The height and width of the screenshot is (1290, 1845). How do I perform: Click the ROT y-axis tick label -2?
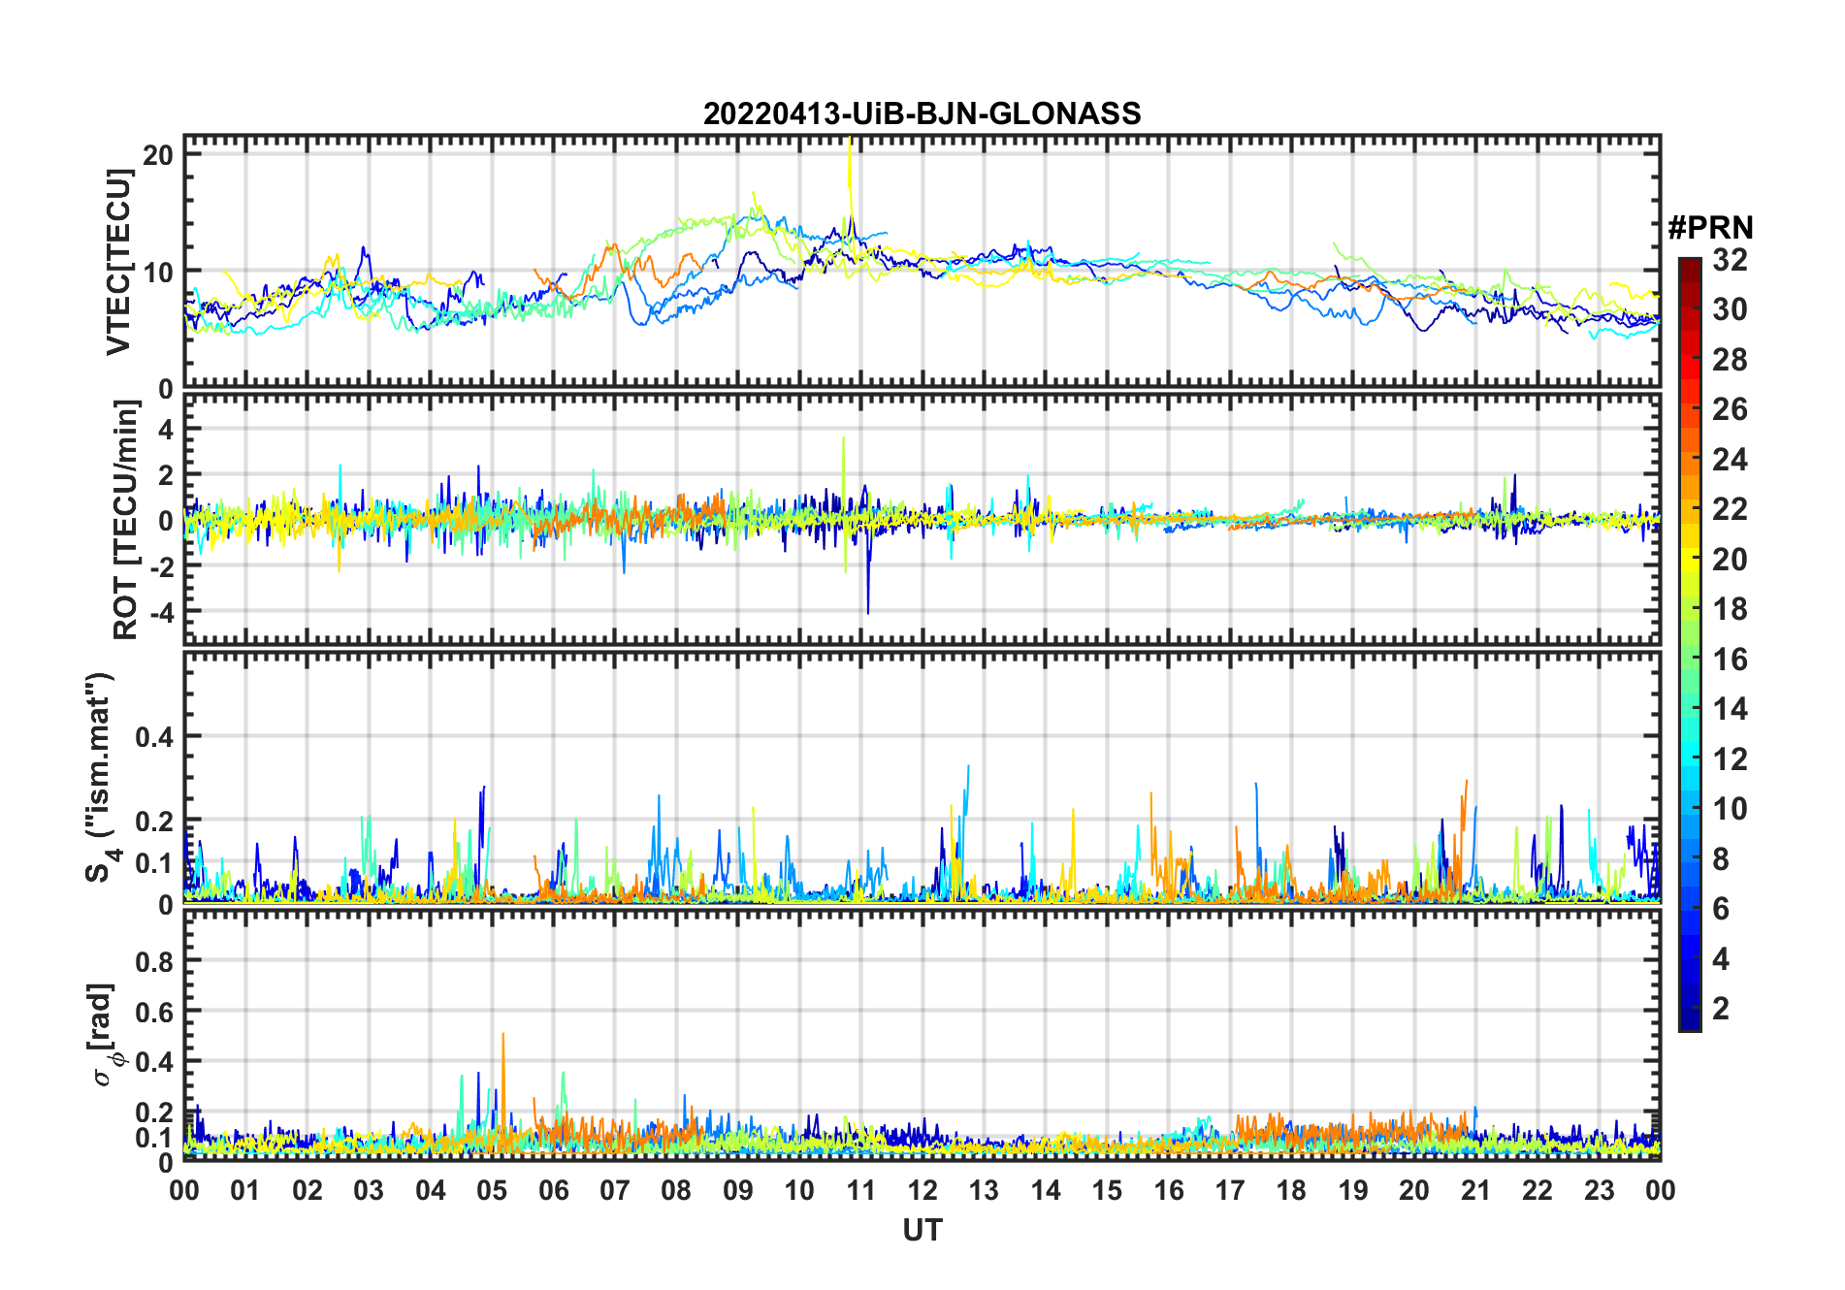[x=162, y=566]
